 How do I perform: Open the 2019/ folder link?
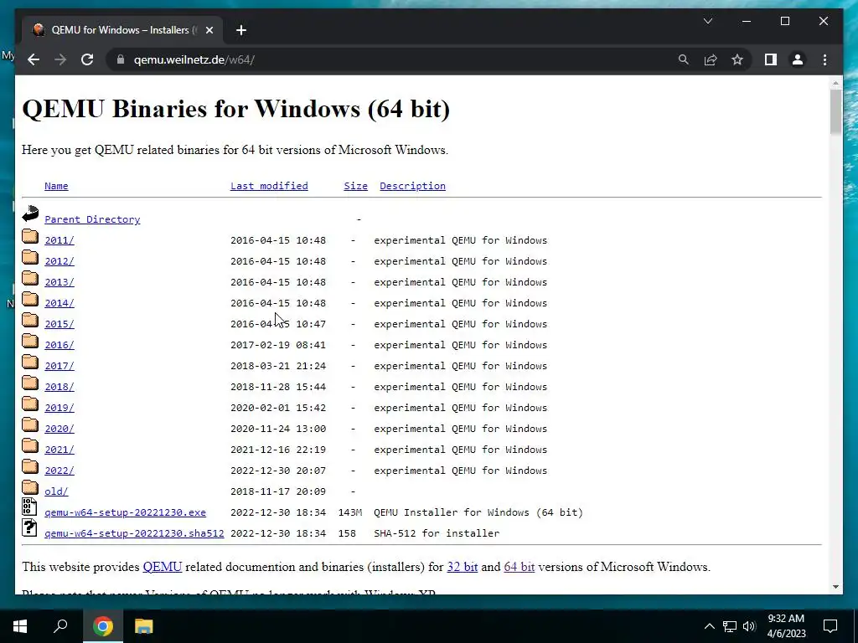[x=59, y=408]
